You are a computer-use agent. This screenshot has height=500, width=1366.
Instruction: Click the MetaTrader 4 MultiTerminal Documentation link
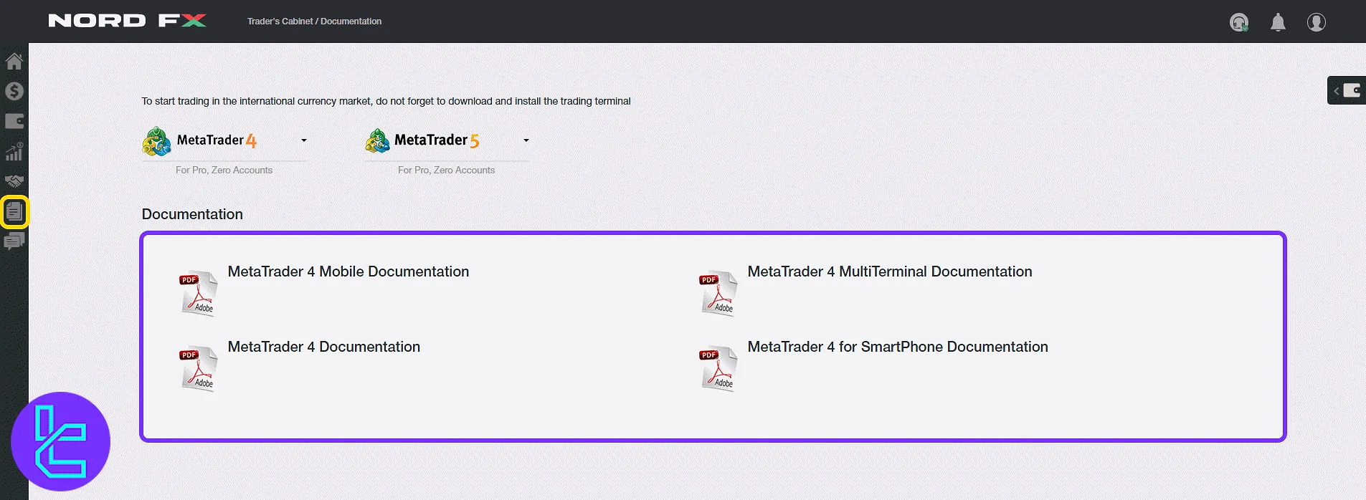tap(890, 271)
